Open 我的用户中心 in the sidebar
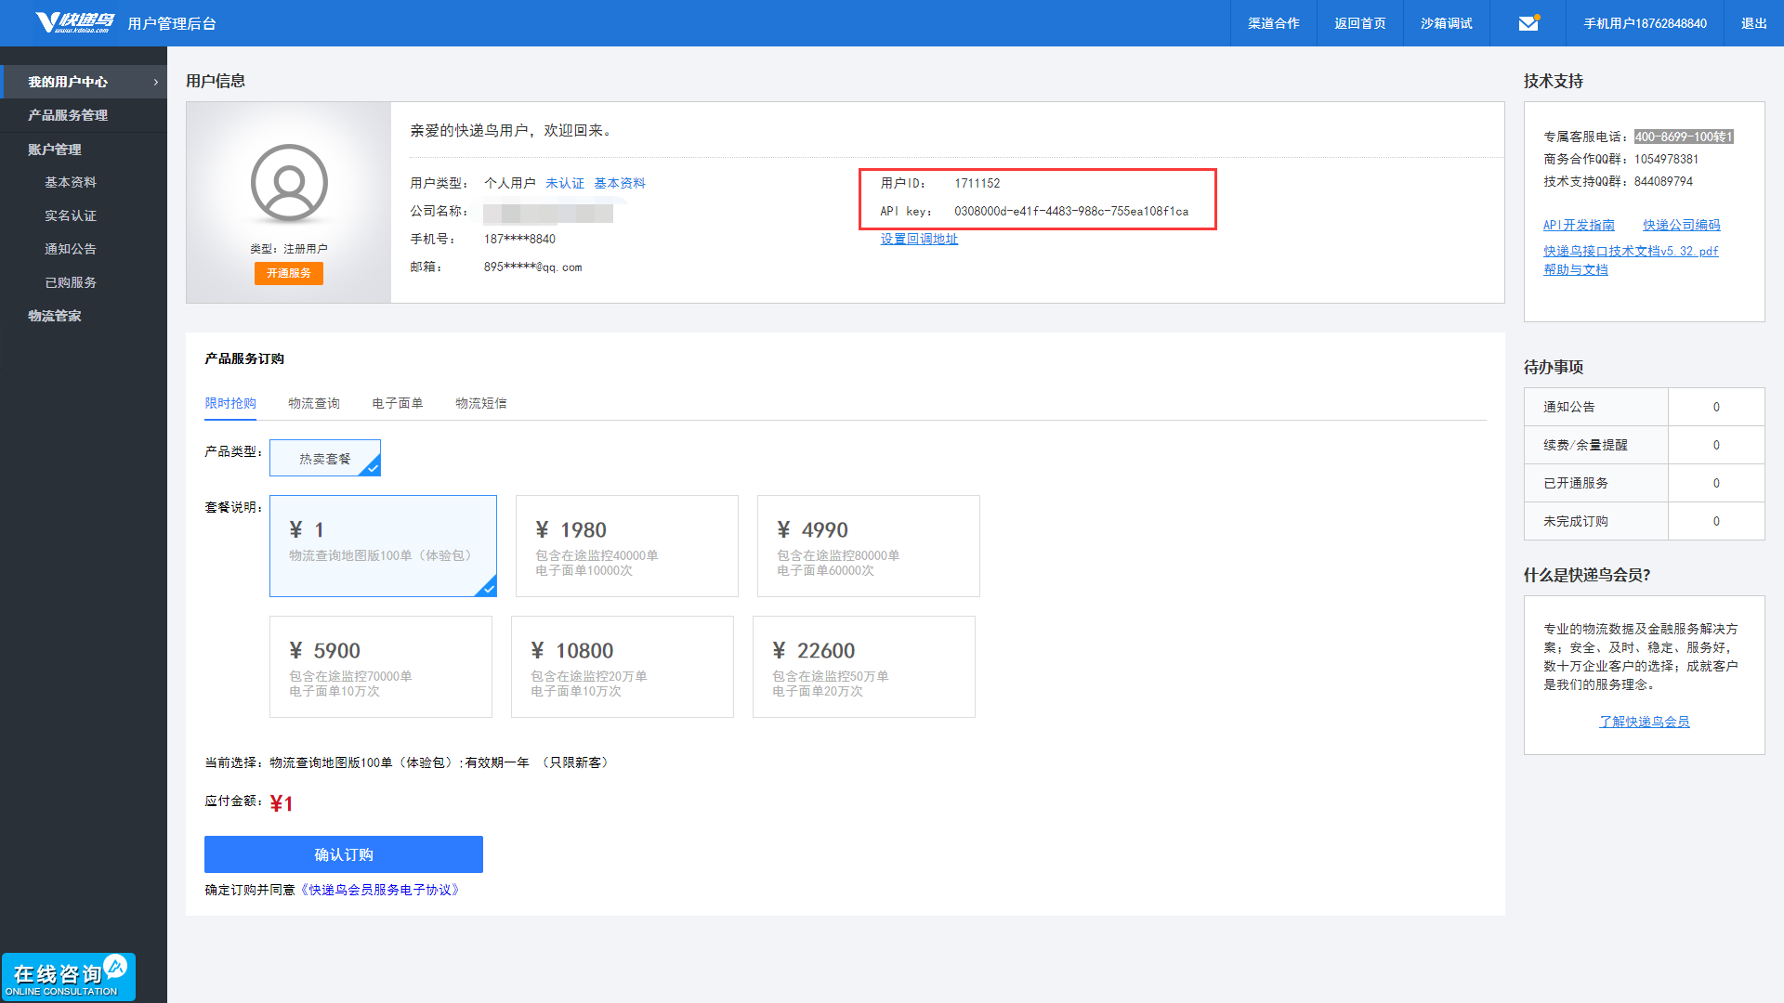Viewport: 1784px width, 1003px height. point(84,82)
